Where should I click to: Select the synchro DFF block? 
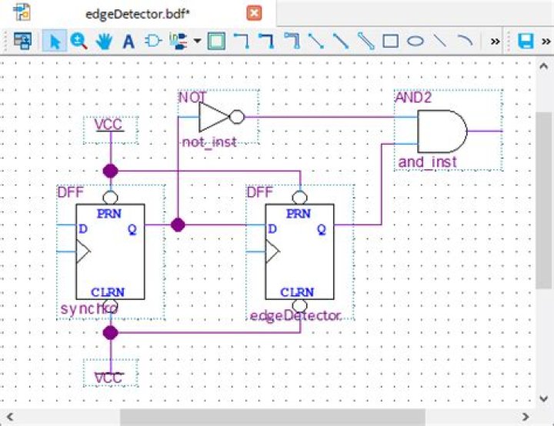pyautogui.click(x=110, y=251)
